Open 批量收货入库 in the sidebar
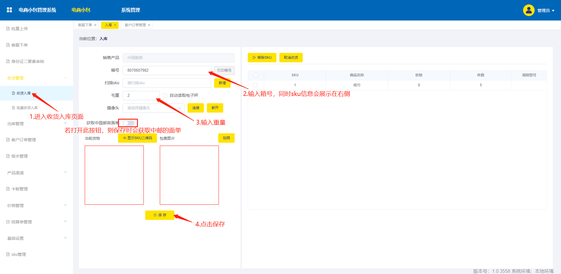Image resolution: width=561 pixels, height=274 pixels. [x=27, y=108]
